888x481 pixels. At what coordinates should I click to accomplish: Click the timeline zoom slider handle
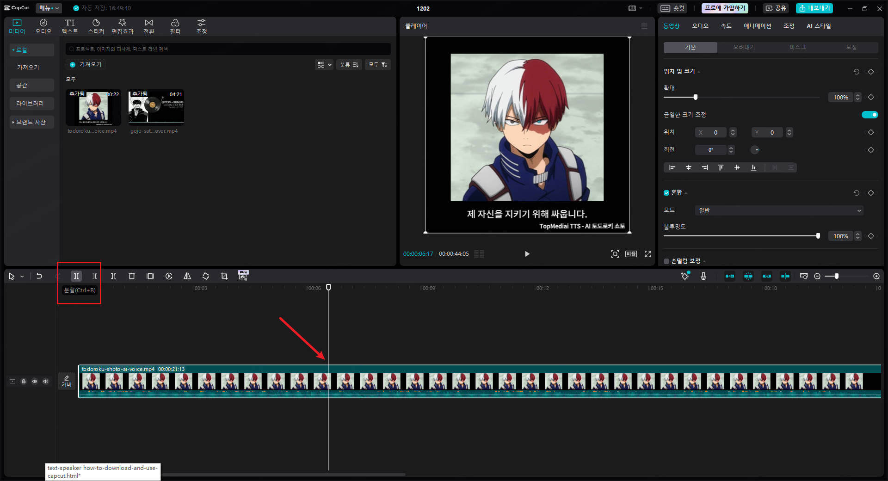click(x=837, y=276)
